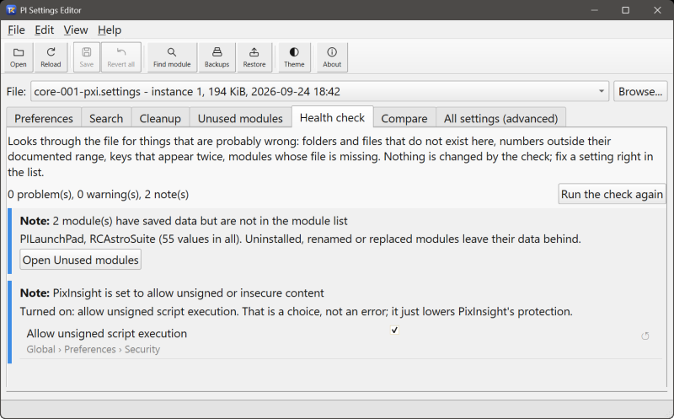Reload the settings file
Viewport: 674px width, 419px height.
click(x=51, y=57)
